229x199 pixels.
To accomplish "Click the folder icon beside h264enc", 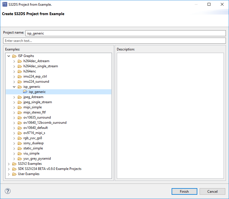I will [x=20, y=71].
